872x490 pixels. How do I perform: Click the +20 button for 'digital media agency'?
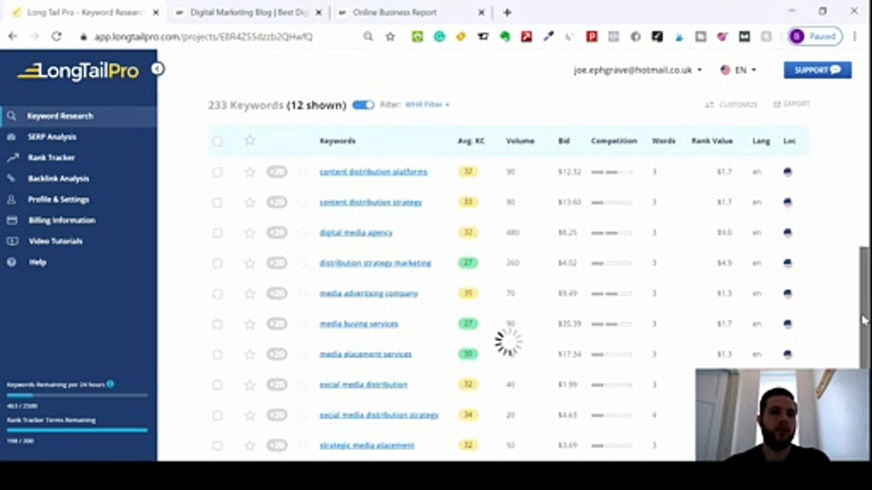pyautogui.click(x=277, y=233)
